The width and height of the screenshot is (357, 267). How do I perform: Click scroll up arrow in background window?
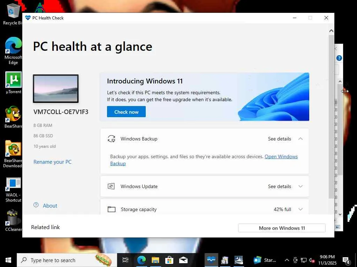click(x=340, y=81)
